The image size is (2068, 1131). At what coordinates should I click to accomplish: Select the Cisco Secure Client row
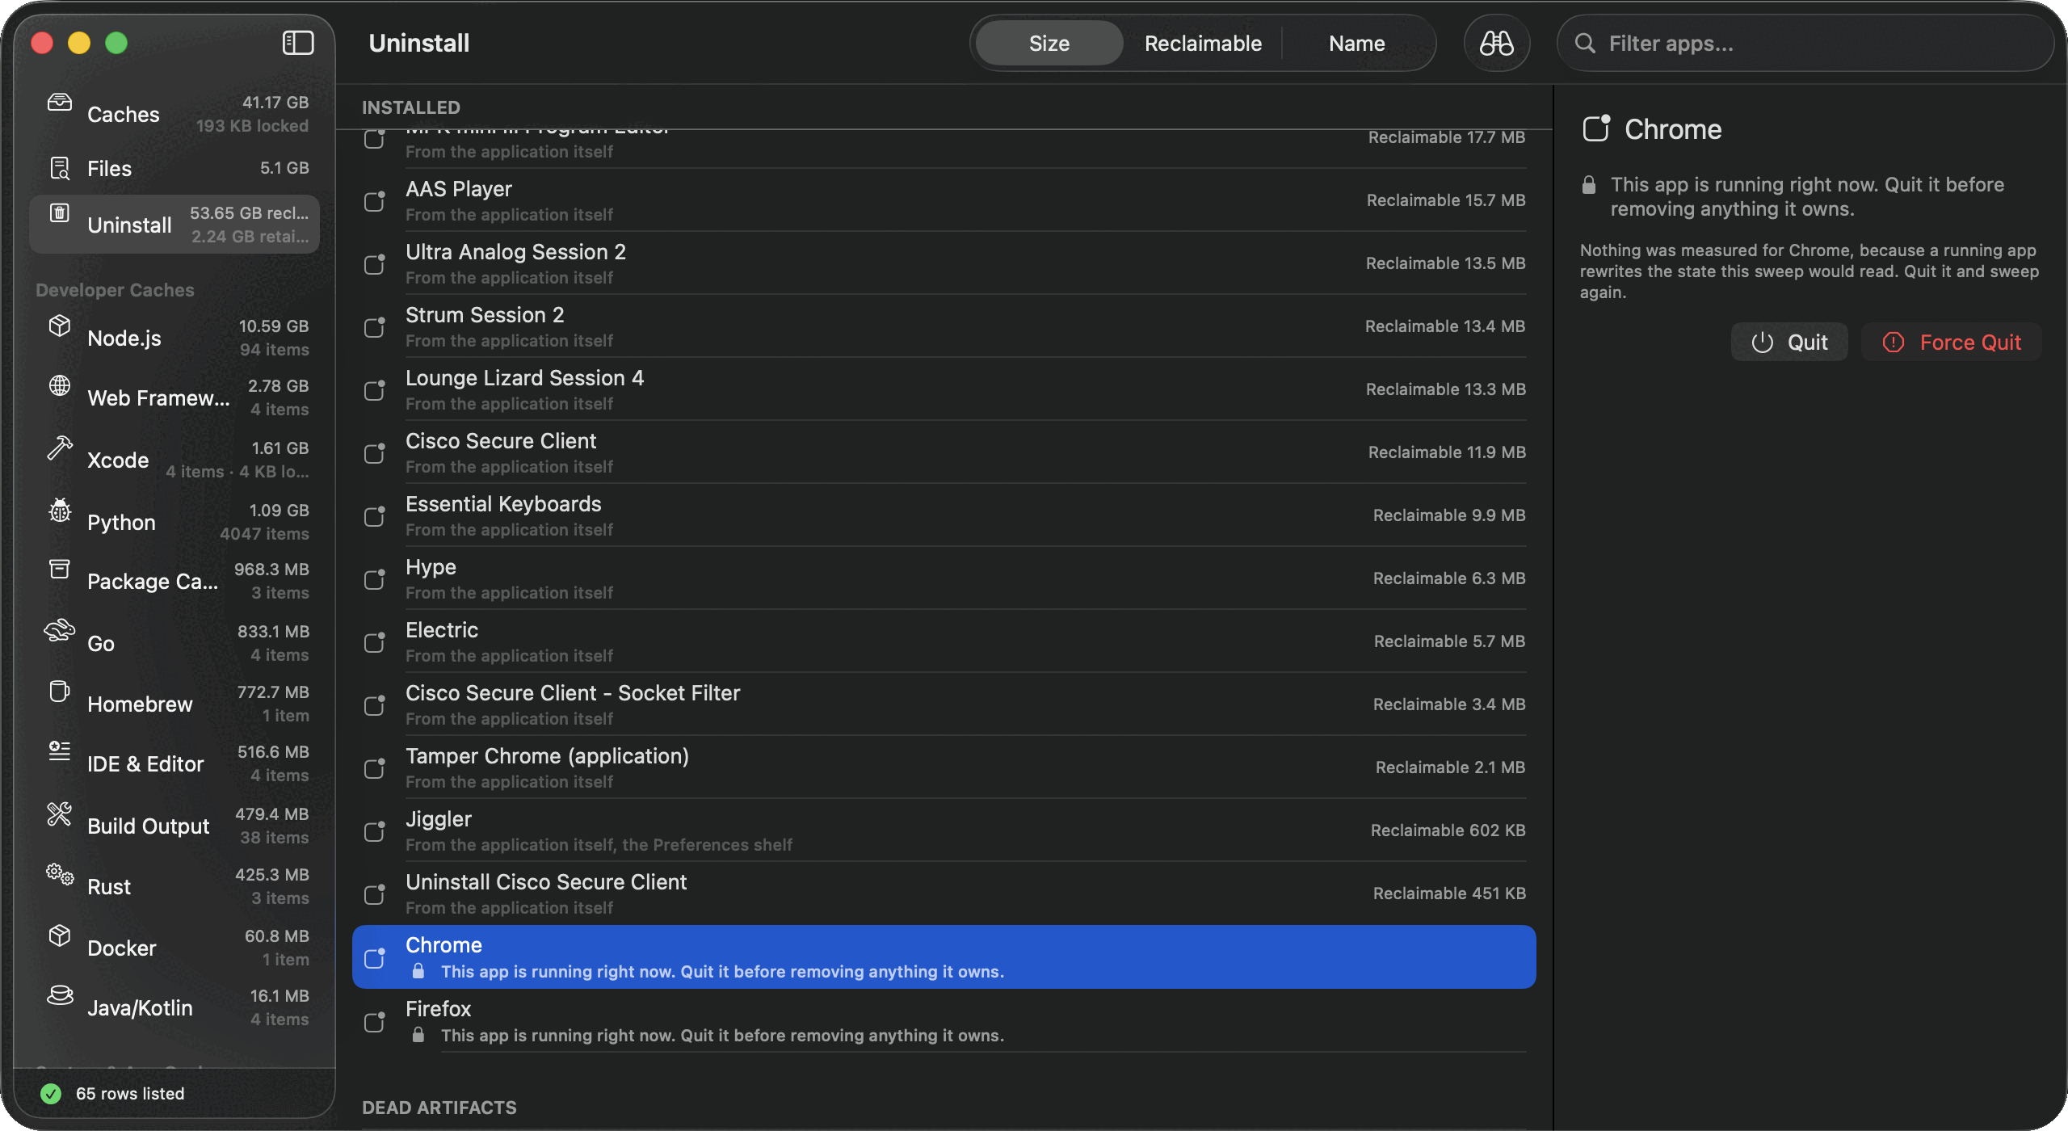[x=944, y=452]
